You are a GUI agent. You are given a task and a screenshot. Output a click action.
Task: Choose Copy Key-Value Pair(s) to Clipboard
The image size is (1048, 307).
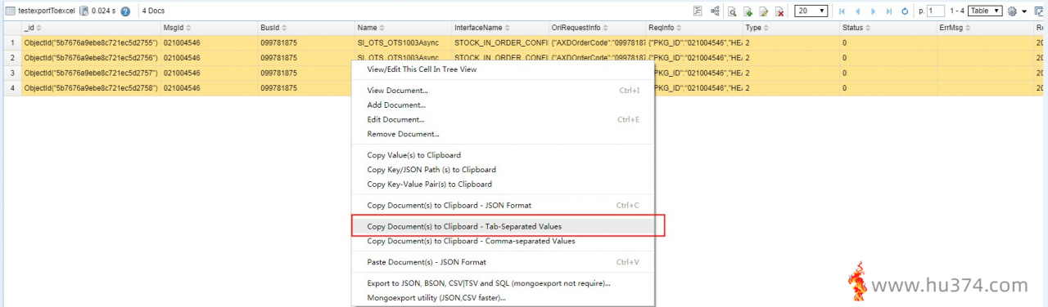point(503,185)
